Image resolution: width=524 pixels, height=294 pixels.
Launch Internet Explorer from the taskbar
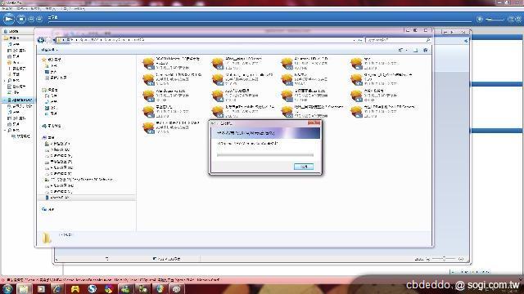57,289
